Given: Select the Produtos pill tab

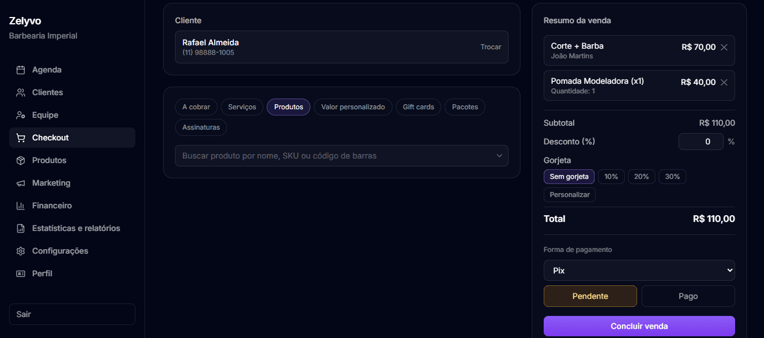Looking at the screenshot, I should 288,107.
